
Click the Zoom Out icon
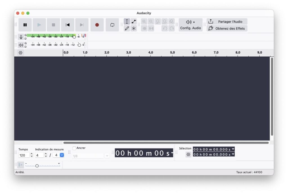[151, 21]
